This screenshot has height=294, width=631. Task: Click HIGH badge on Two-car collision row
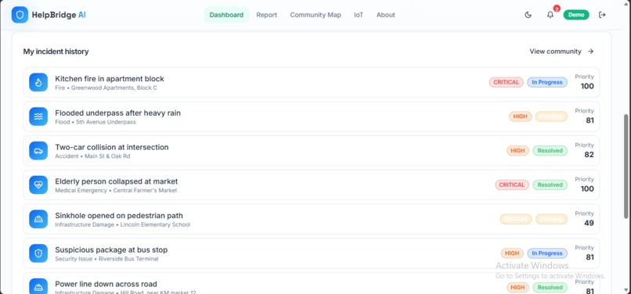pyautogui.click(x=517, y=150)
